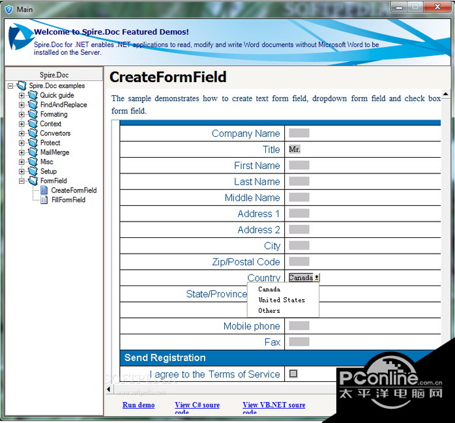Click the Mobile phone text field
This screenshot has height=423, width=455.
pos(299,326)
